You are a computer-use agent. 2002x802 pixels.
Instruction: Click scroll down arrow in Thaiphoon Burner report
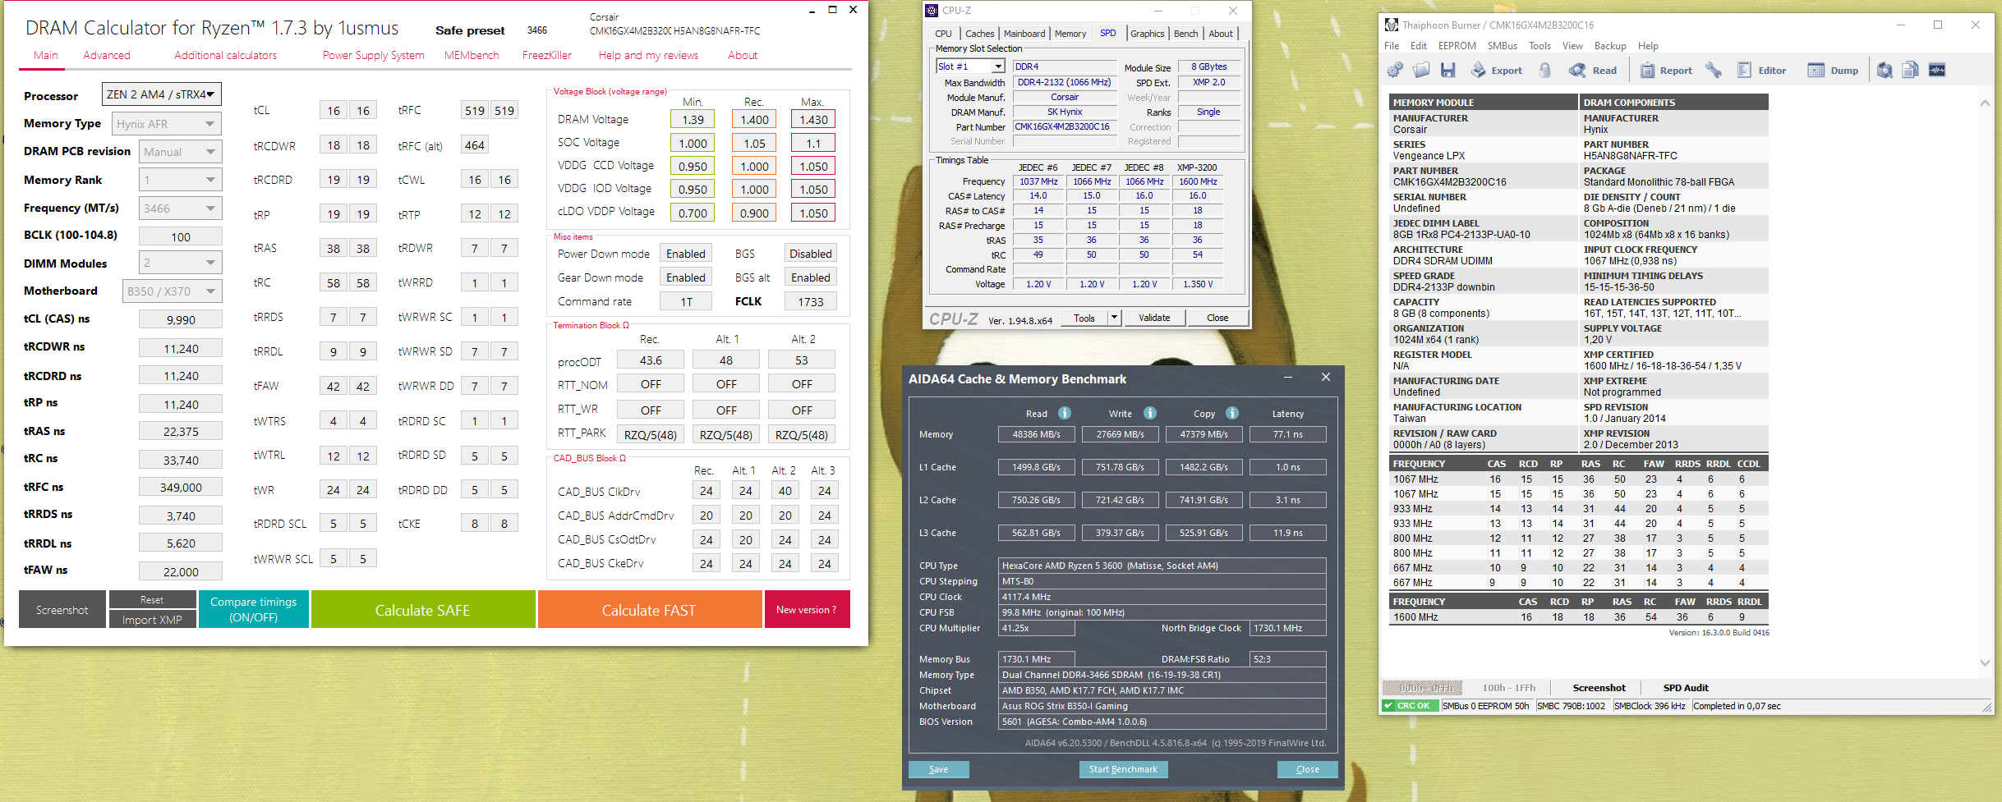click(1985, 662)
